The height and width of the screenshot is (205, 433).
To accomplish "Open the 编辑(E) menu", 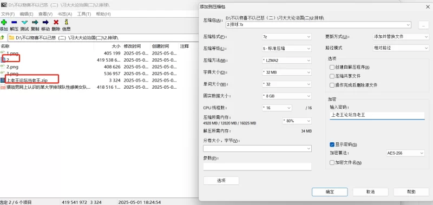I will (27, 14).
